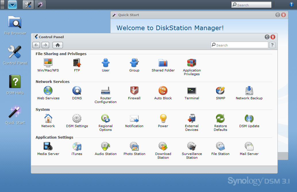
Task: Open File Station settings
Action: coord(221,149)
